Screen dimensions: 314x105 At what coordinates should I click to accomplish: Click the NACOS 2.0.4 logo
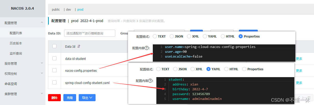pyautogui.click(x=22, y=8)
